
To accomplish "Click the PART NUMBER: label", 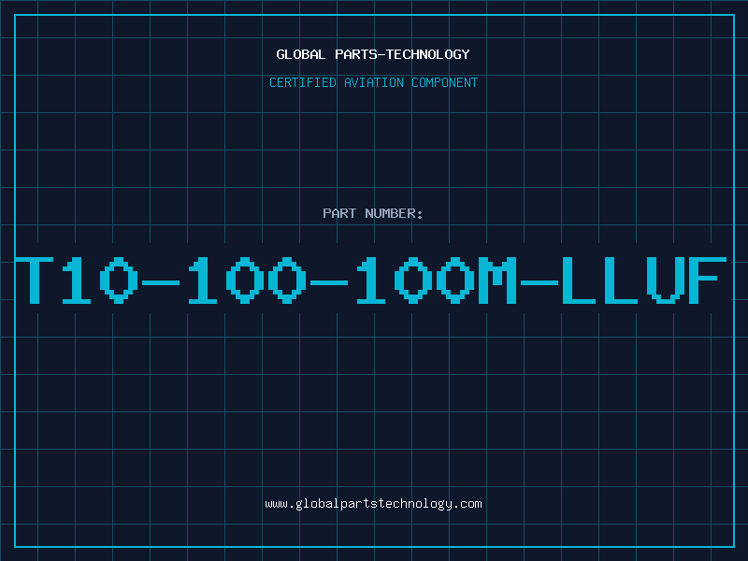I will pos(373,213).
